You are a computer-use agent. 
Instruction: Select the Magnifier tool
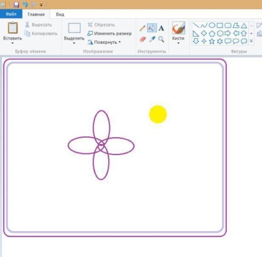tap(161, 39)
